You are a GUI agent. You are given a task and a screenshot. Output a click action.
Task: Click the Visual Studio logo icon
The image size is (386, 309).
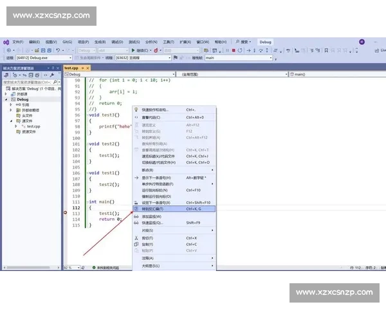6,42
